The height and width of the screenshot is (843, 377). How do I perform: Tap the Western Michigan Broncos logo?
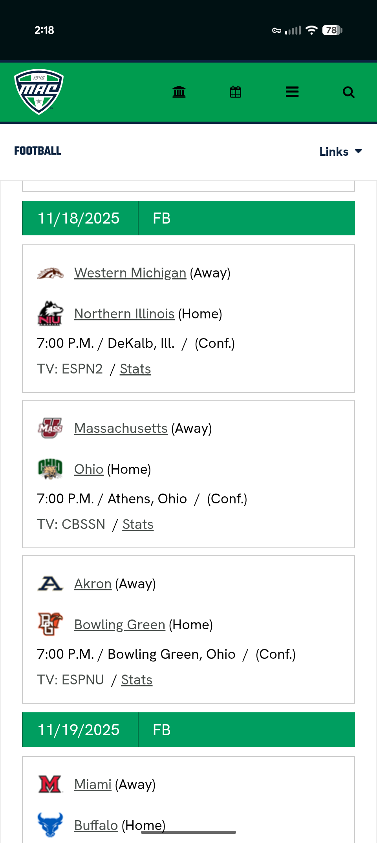[x=50, y=273]
